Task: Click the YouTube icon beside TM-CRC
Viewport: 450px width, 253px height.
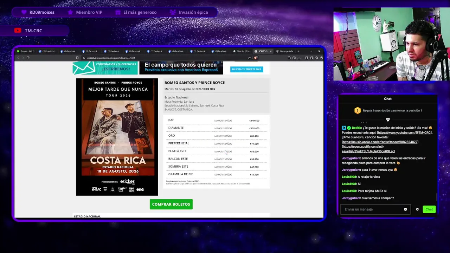Action: click(18, 31)
